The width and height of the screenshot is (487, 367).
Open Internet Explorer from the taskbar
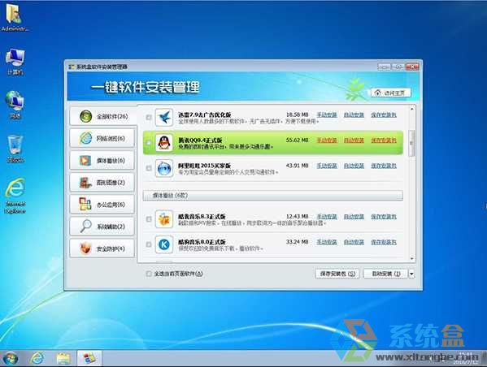[37, 359]
